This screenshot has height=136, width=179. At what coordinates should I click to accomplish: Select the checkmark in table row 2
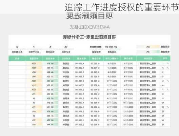(x=168, y=68)
